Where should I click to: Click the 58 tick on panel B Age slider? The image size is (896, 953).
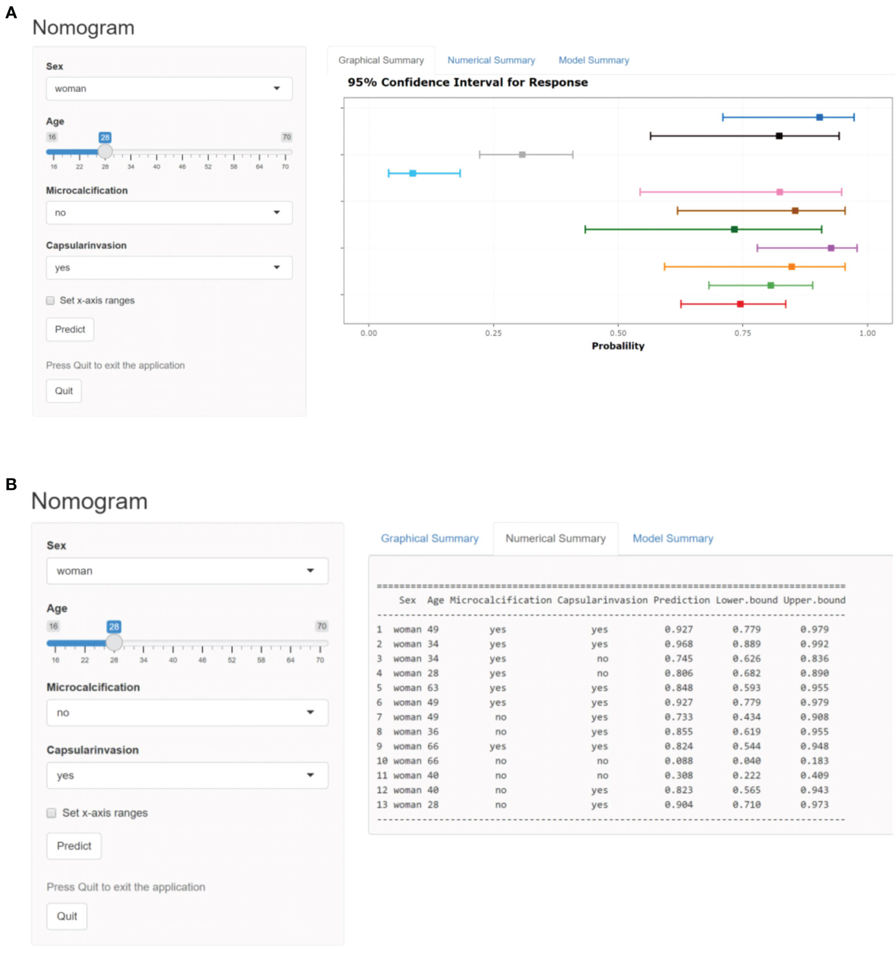261,660
